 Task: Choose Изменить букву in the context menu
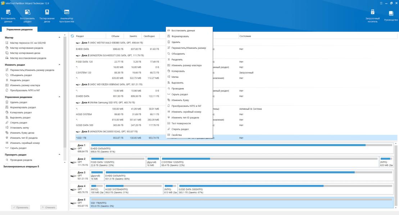coord(189,100)
